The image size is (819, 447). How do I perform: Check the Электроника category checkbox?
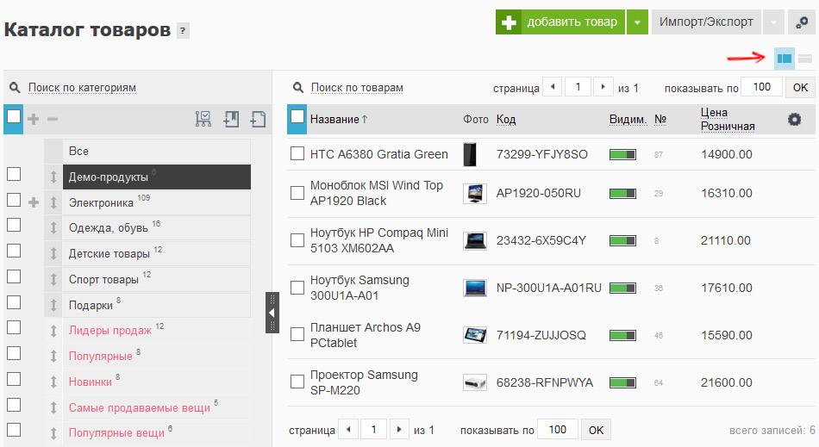(x=14, y=201)
